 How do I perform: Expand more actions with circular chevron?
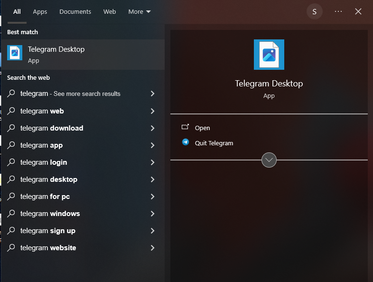click(x=269, y=160)
